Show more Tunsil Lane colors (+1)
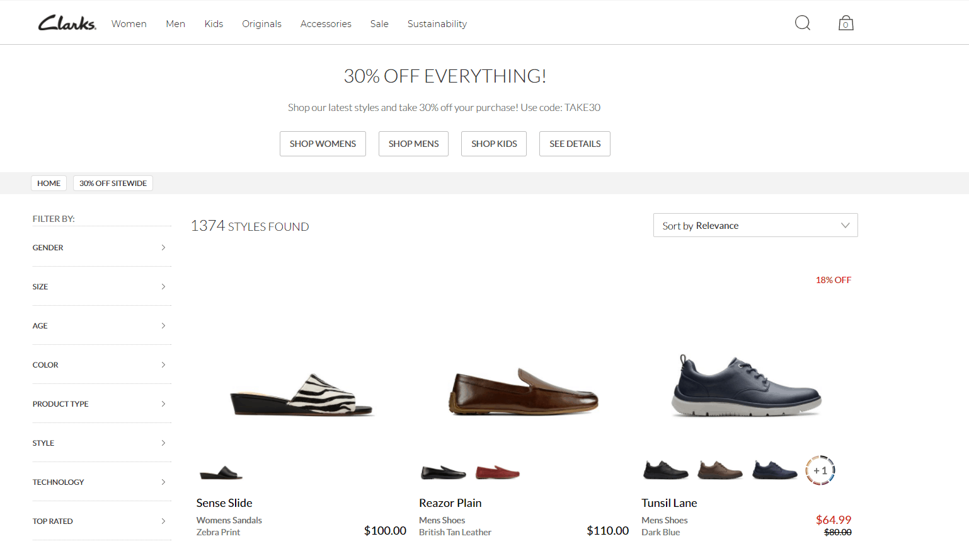Viewport: 969px width, 546px height. coord(820,470)
